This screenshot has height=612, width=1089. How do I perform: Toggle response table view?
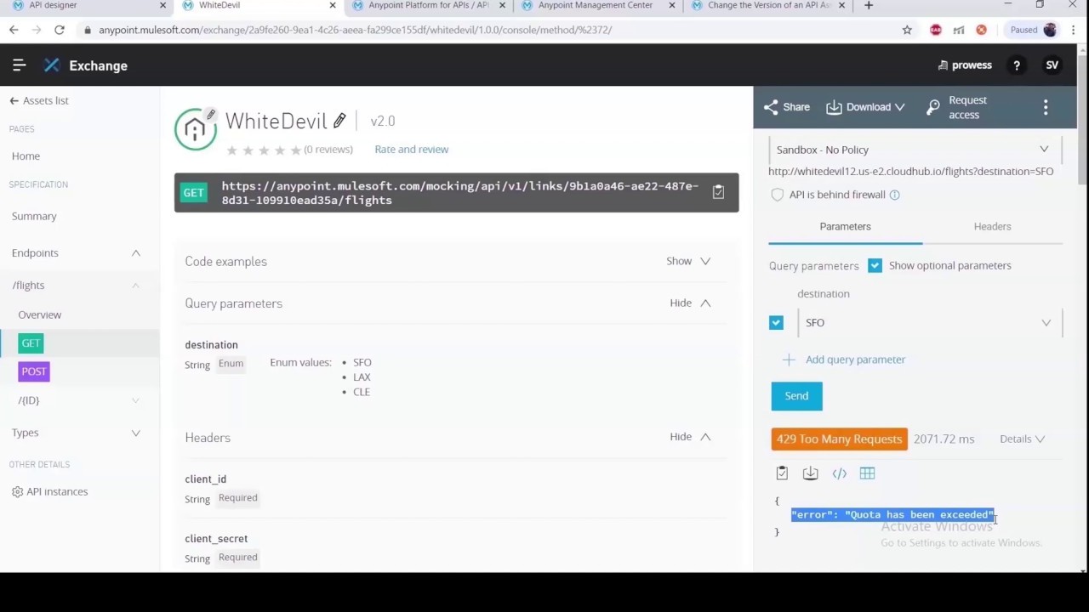[867, 473]
